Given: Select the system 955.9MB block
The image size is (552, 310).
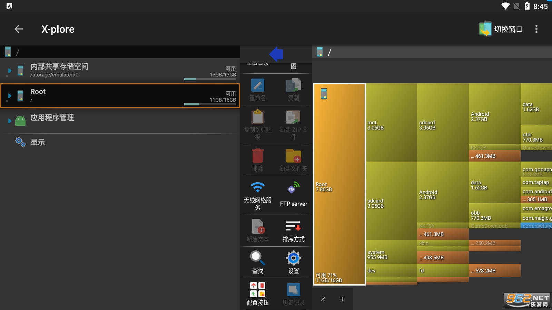Looking at the screenshot, I should click(392, 252).
